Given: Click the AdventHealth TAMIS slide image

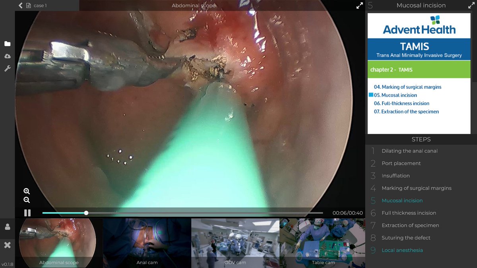Looking at the screenshot, I should (x=419, y=74).
